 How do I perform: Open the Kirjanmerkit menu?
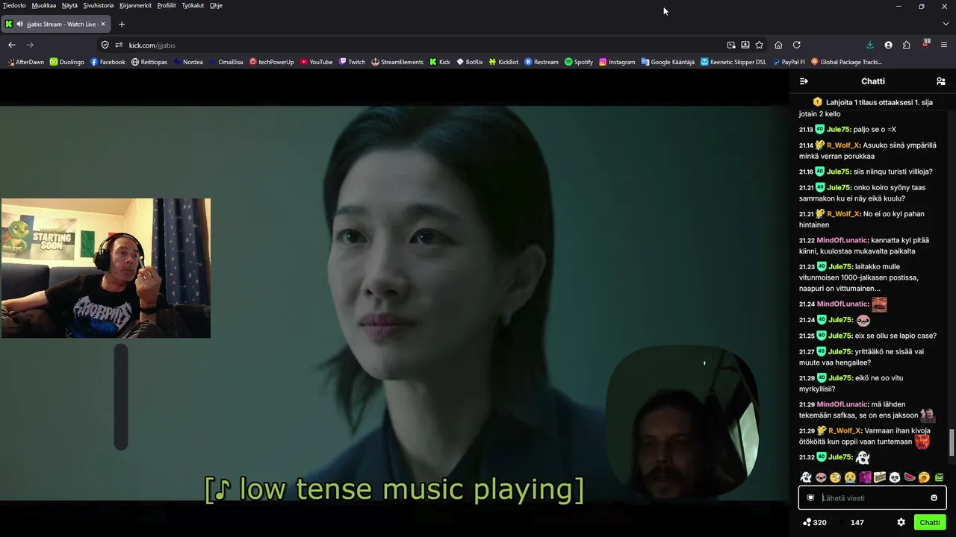[x=135, y=5]
